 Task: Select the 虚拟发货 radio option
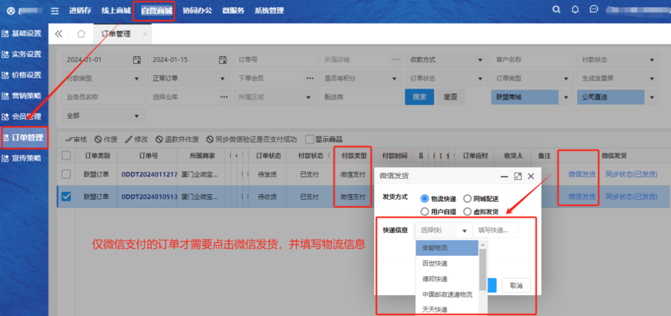click(467, 212)
